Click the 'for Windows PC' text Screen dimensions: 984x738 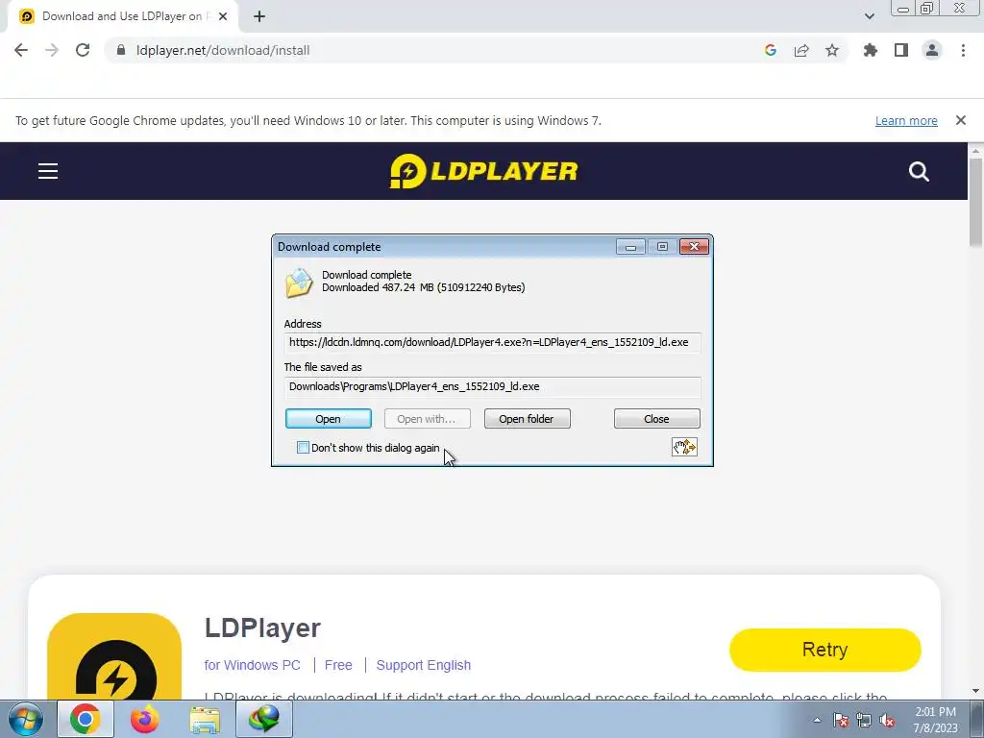[x=253, y=665]
